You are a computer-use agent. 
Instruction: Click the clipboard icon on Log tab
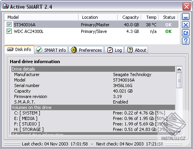[110, 50]
